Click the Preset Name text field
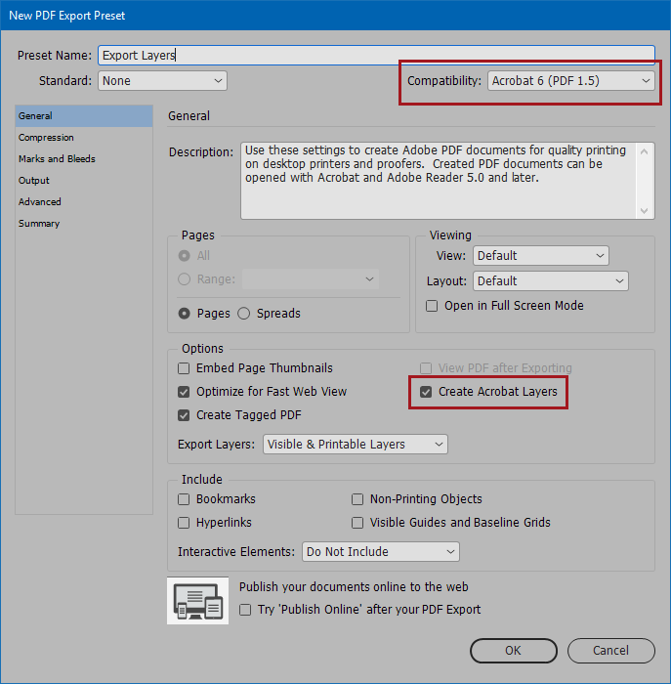The height and width of the screenshot is (684, 671). pos(376,56)
